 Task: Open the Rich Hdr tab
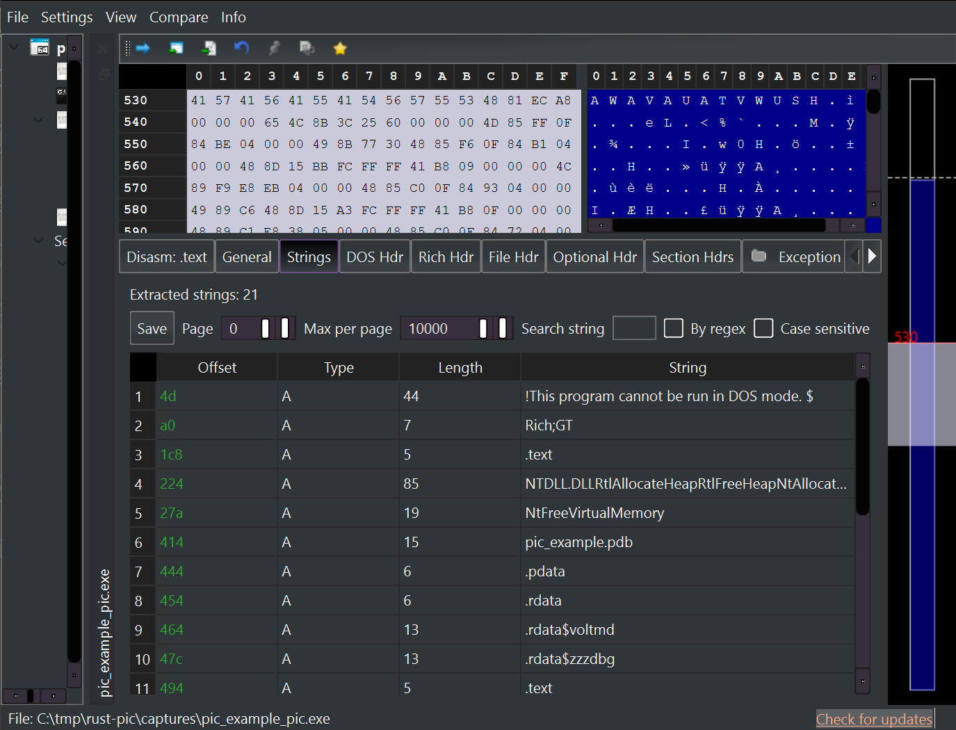[x=446, y=257]
